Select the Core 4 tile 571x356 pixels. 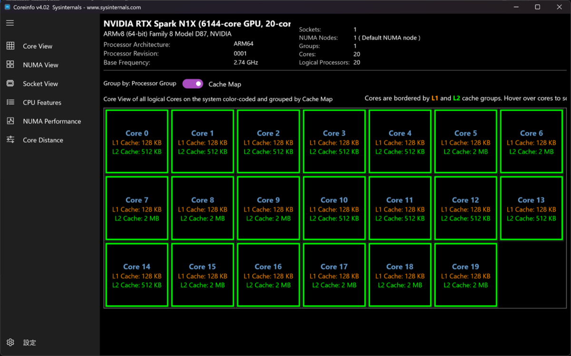(400, 141)
